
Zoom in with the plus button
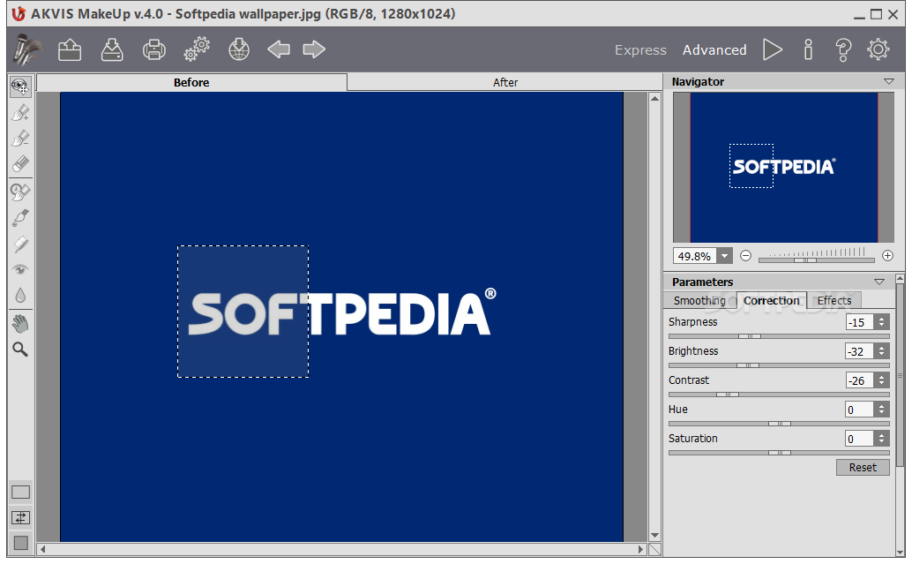coord(887,255)
